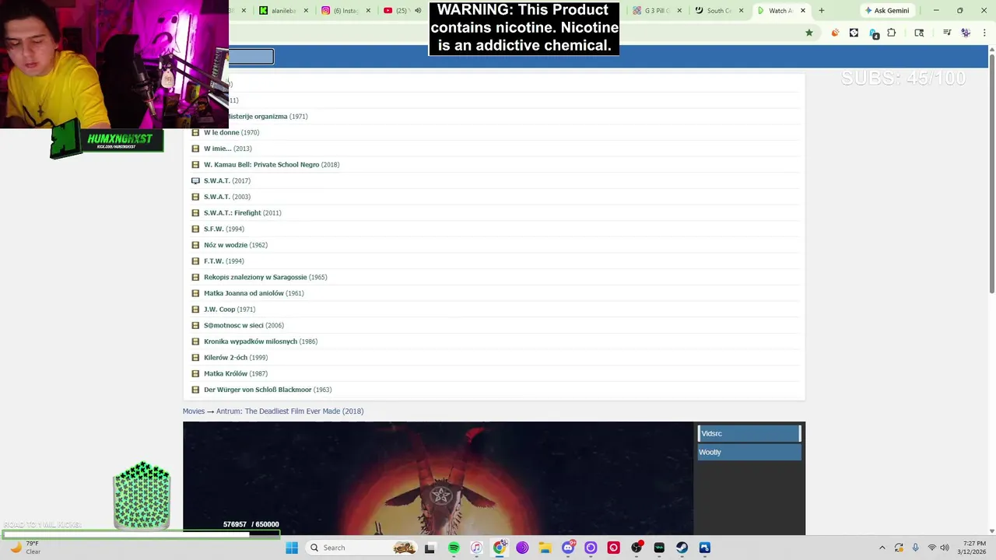Open File Explorer from the taskbar
Screen dimensions: 996x560
pos(545,548)
